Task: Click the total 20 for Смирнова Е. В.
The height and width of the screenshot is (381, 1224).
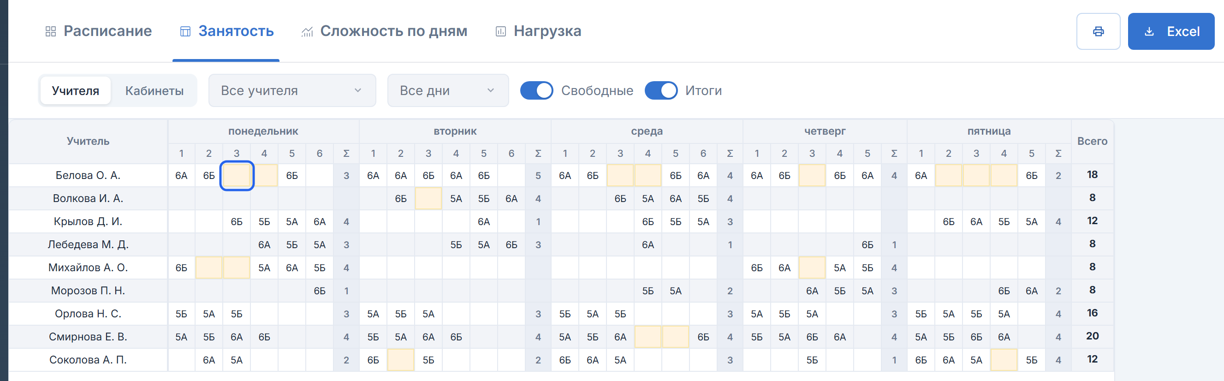Action: 1092,336
